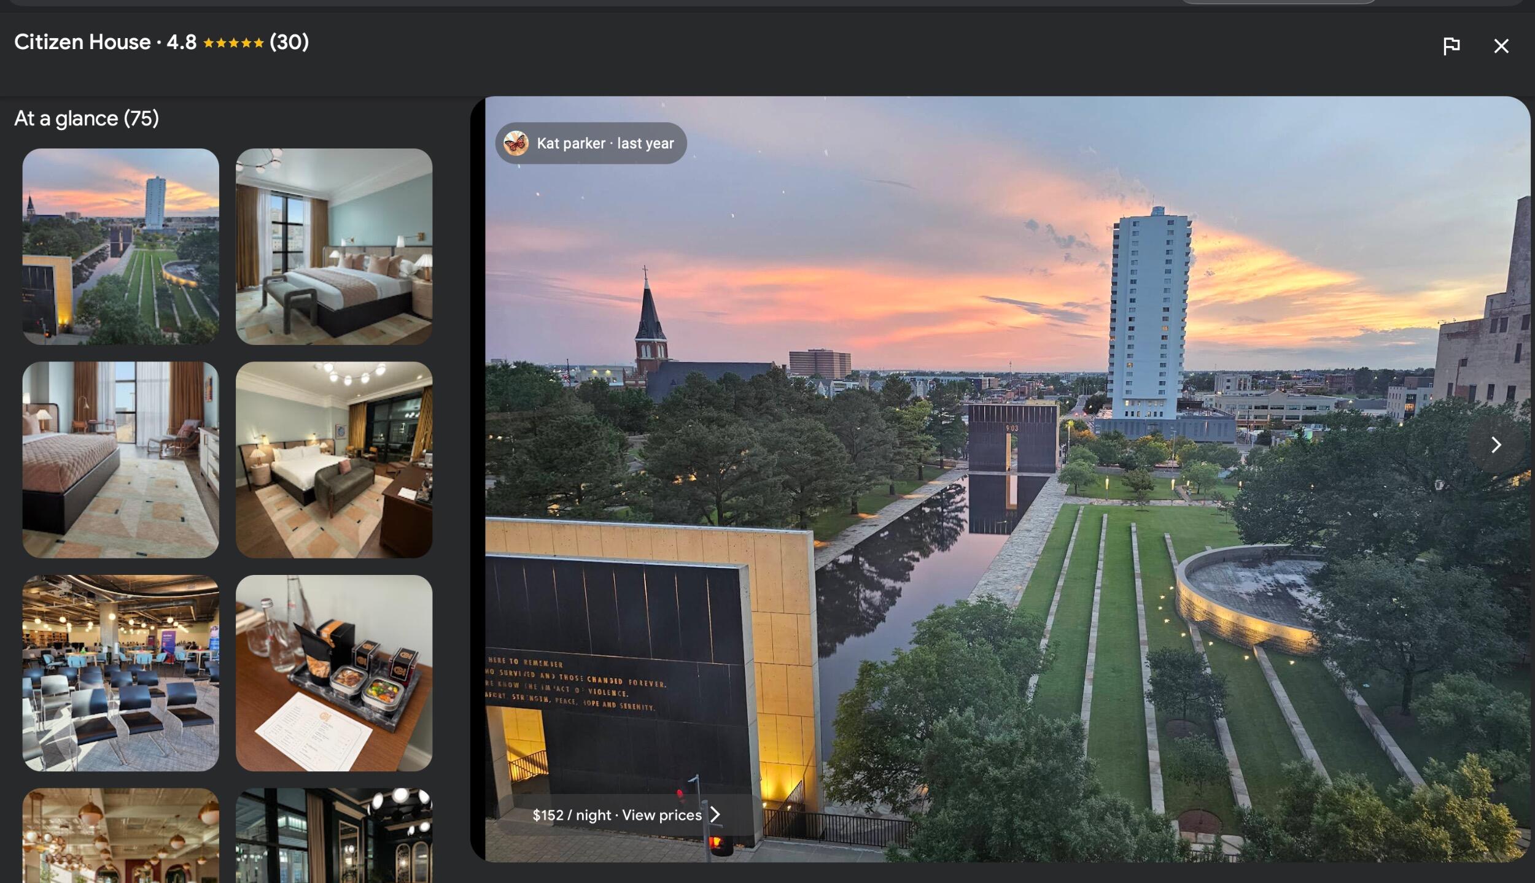This screenshot has width=1535, height=883.
Task: Open the room with green sofa thumbnail
Action: coord(334,460)
